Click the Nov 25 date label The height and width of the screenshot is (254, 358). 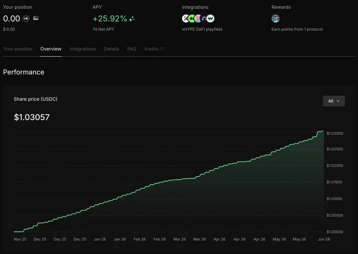coord(20,239)
